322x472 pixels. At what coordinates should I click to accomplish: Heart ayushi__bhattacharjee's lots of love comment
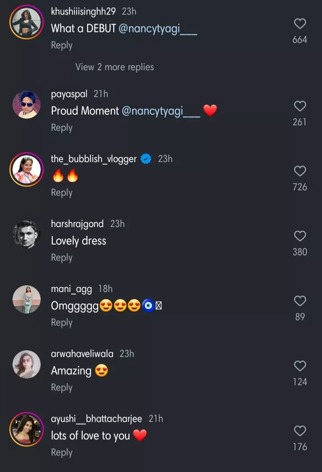point(300,431)
